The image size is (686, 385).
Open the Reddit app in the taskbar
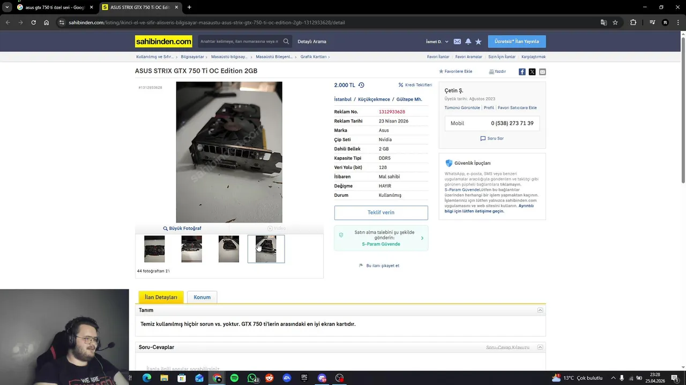click(270, 378)
